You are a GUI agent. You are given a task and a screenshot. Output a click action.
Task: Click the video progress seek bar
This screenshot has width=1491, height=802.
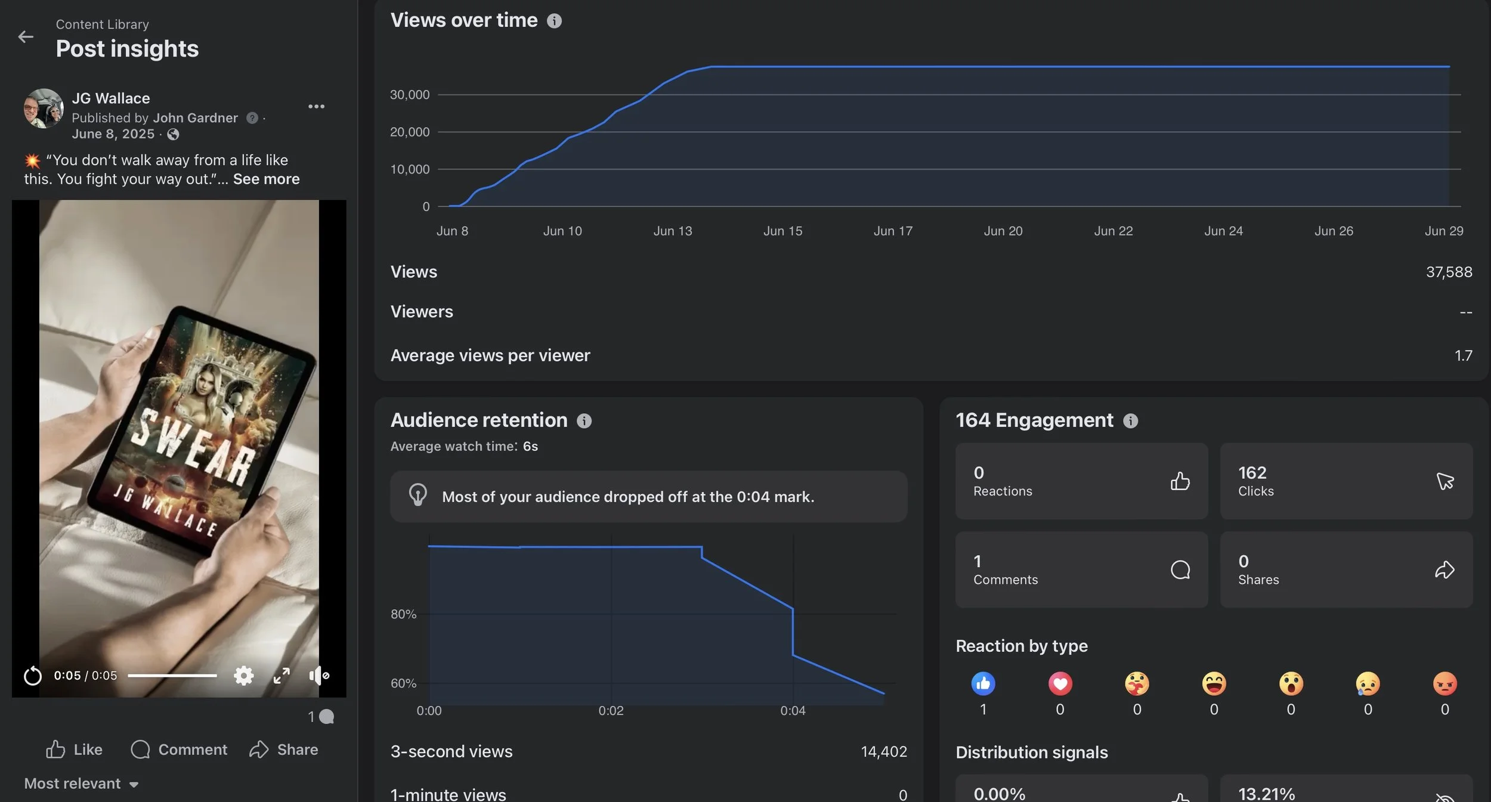(x=172, y=676)
